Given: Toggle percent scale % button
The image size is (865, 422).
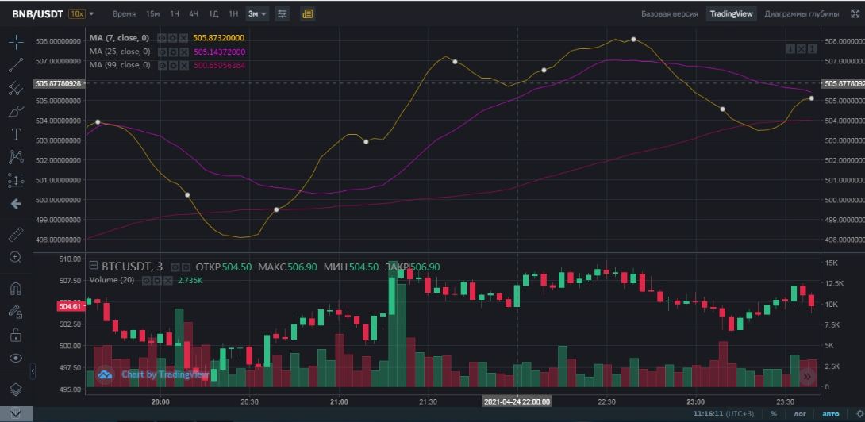Looking at the screenshot, I should [774, 414].
